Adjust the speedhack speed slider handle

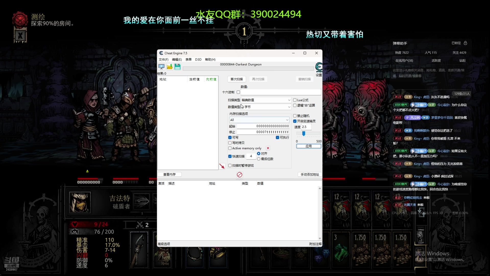303,134
